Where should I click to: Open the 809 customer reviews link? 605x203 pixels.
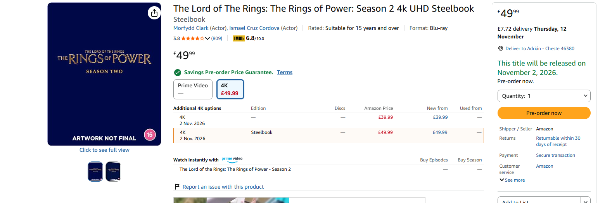(217, 38)
